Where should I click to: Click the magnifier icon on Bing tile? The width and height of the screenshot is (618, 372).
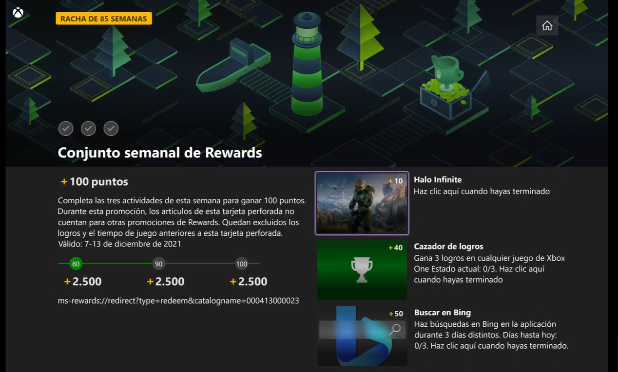coord(395,329)
